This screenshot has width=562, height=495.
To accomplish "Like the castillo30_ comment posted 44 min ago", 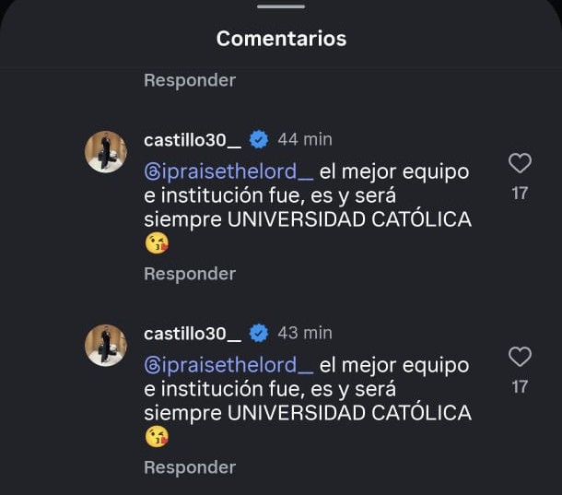I will tap(520, 164).
